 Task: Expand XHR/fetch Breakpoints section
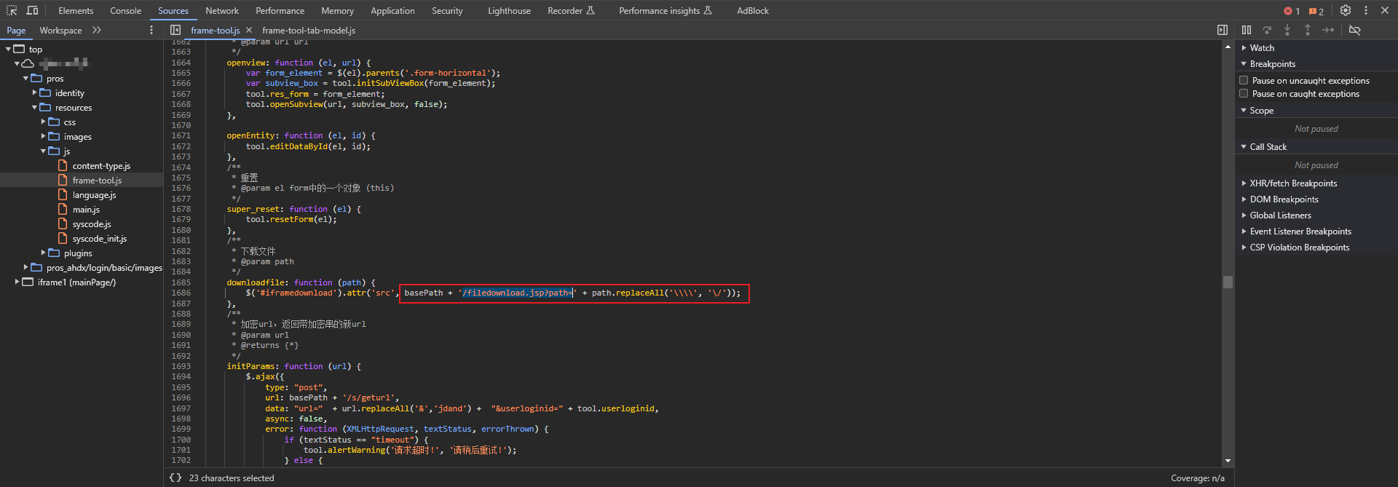1292,183
